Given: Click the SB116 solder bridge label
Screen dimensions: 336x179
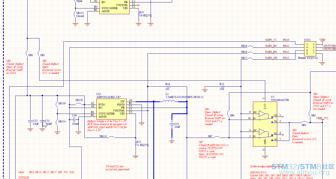Looking at the screenshot, I should click(62, 104).
